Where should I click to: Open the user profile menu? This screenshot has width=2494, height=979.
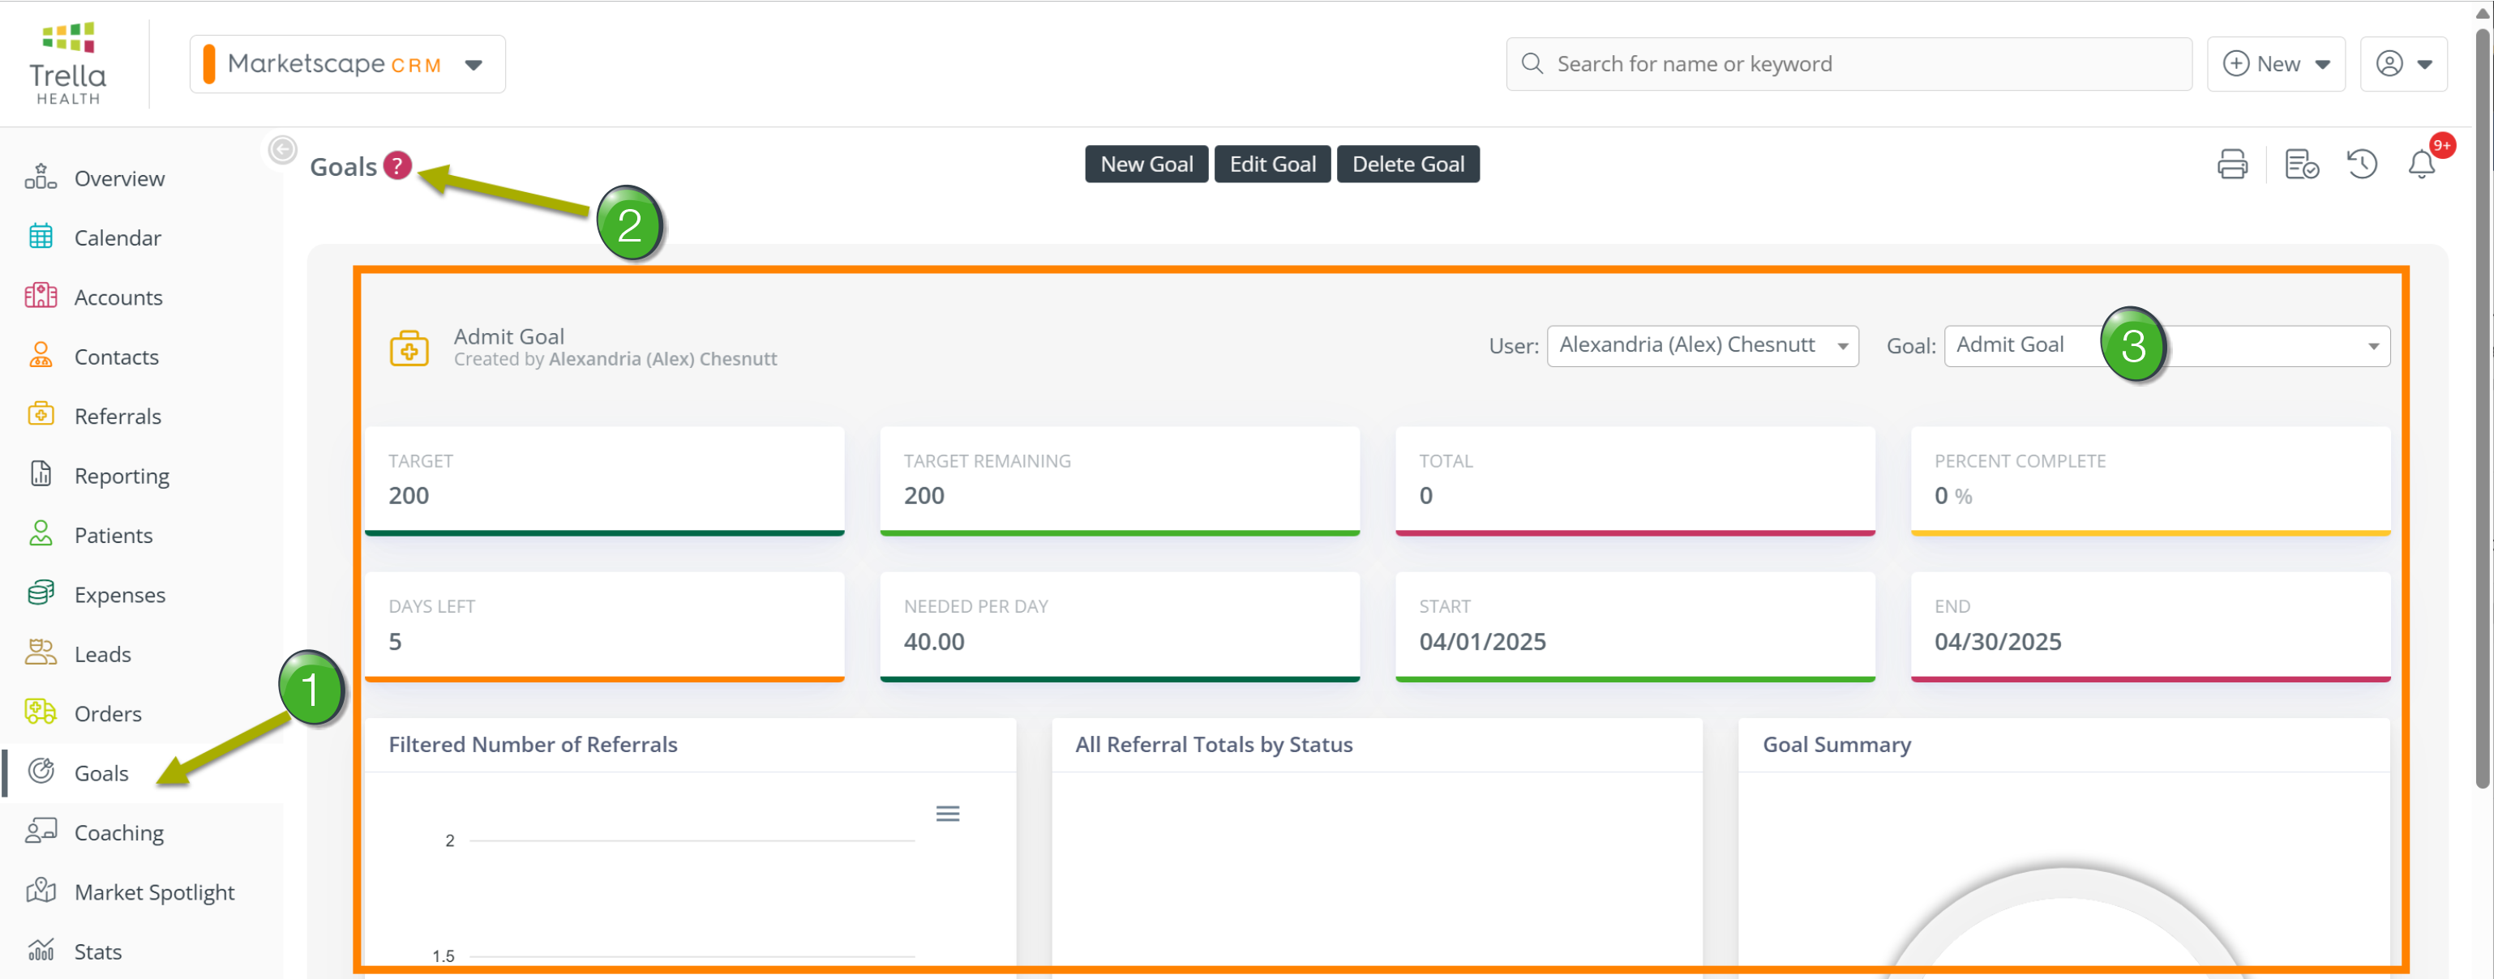click(x=2403, y=65)
